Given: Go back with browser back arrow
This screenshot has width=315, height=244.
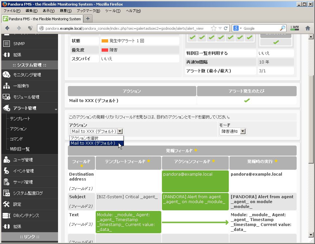Looking at the screenshot, I should [x=7, y=28].
